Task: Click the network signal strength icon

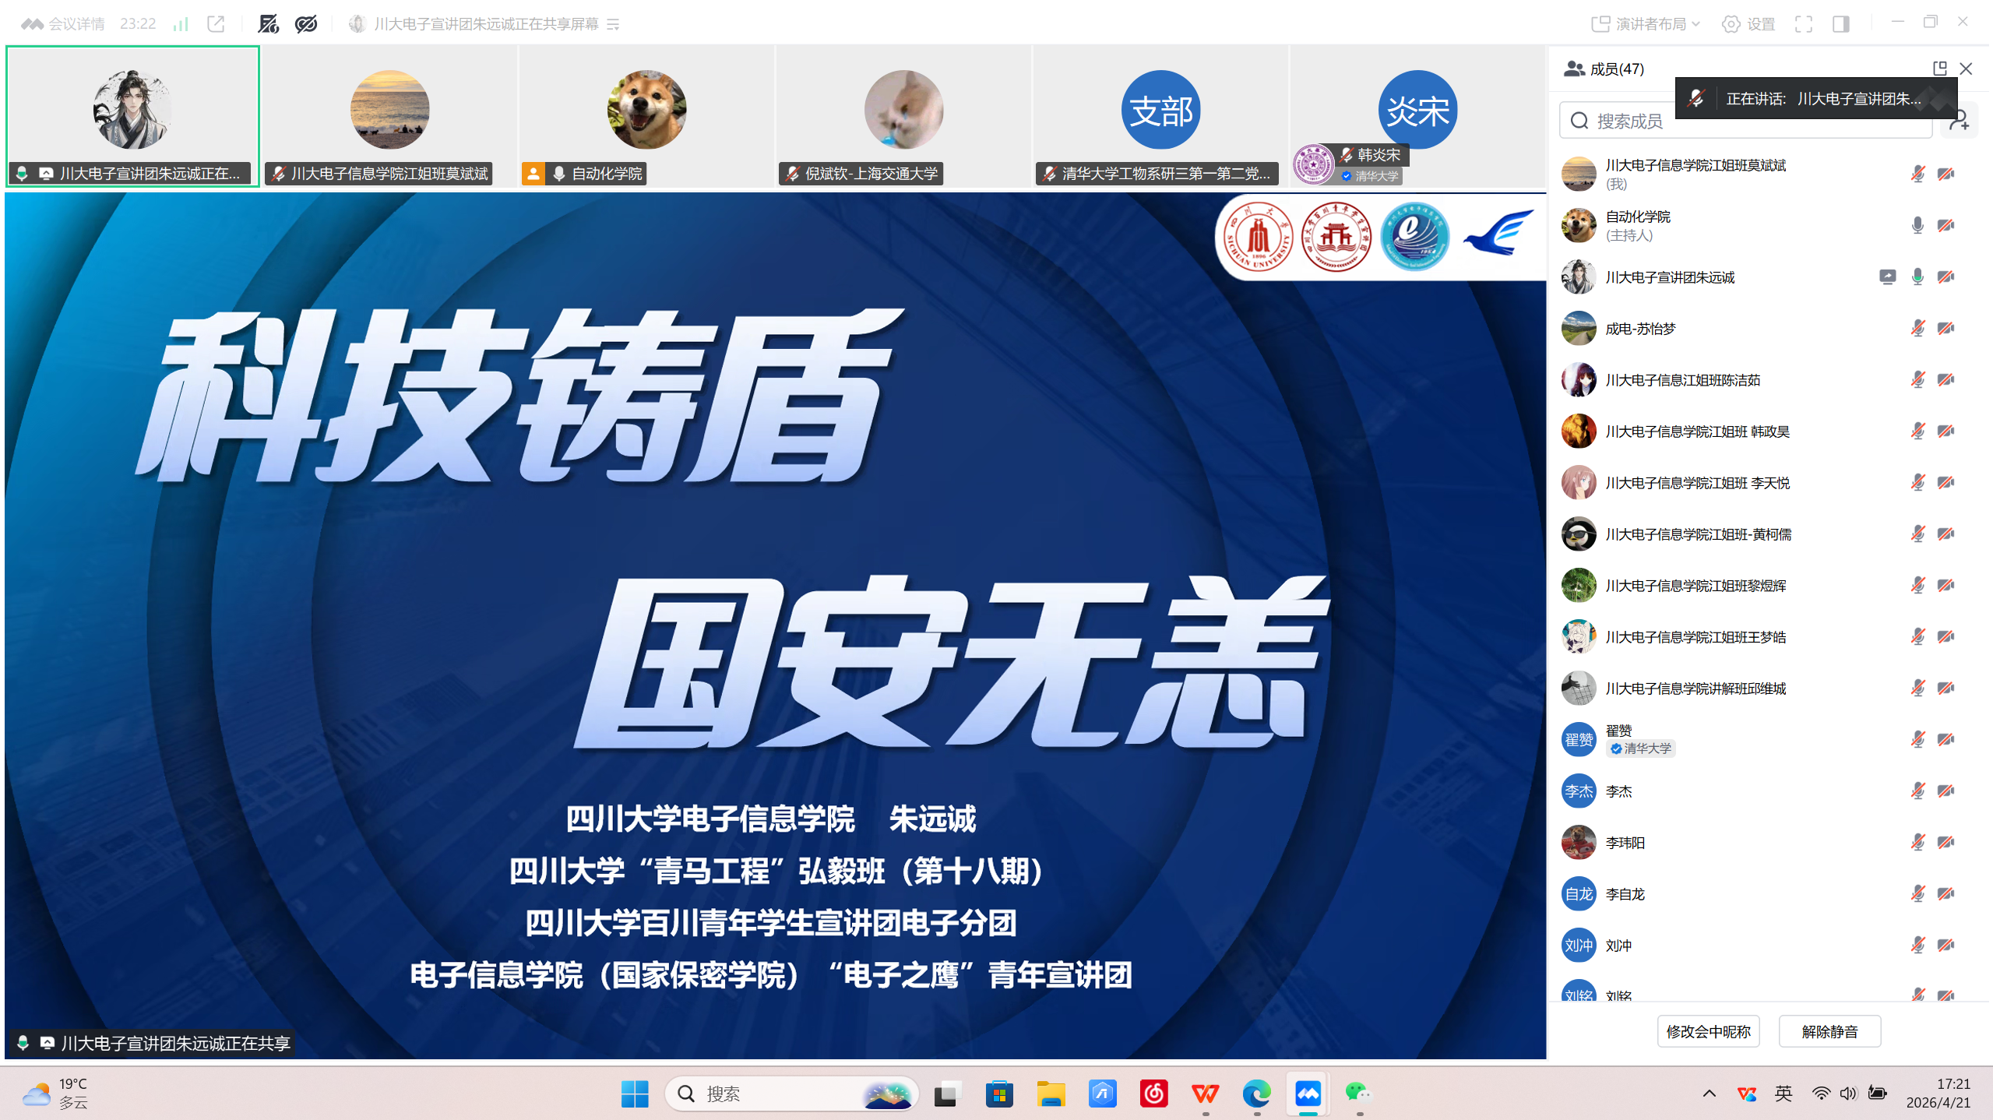Action: pyautogui.click(x=181, y=24)
